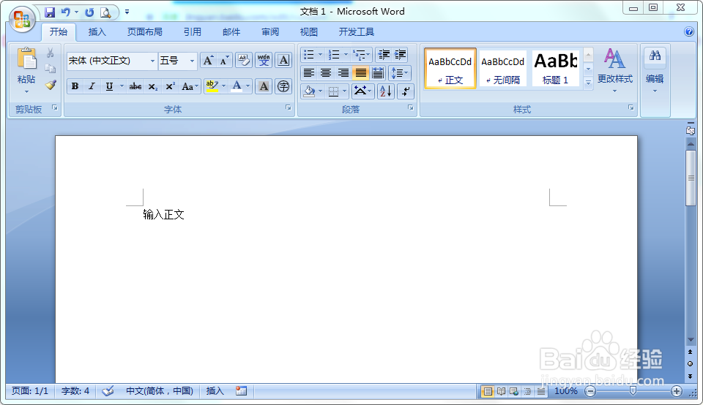Apply character shading icon
This screenshot has height=405, width=703.
(x=264, y=86)
